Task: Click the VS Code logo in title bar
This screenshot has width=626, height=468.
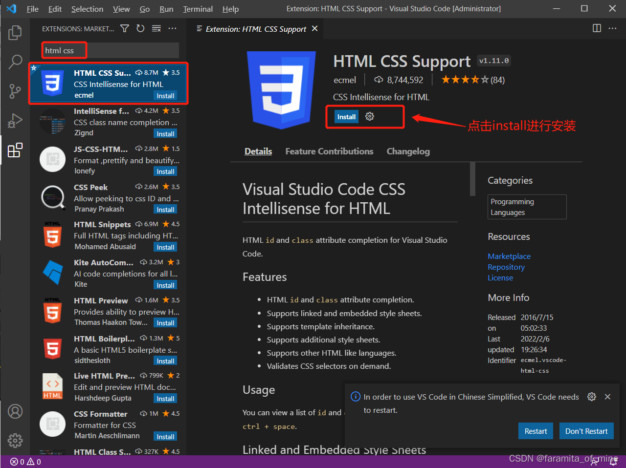Action: click(11, 9)
